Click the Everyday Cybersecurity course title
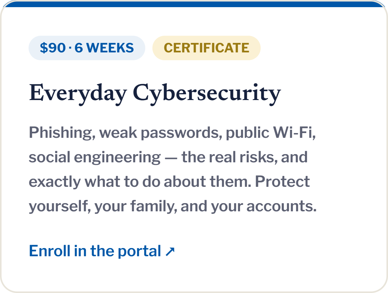 tap(155, 94)
